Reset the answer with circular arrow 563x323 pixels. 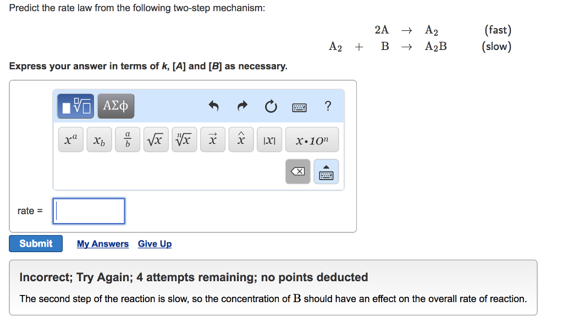271,106
